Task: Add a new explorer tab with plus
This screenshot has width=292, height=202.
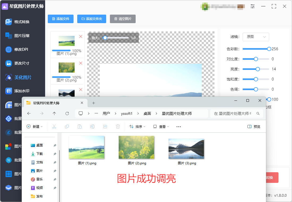Action: [x=93, y=103]
